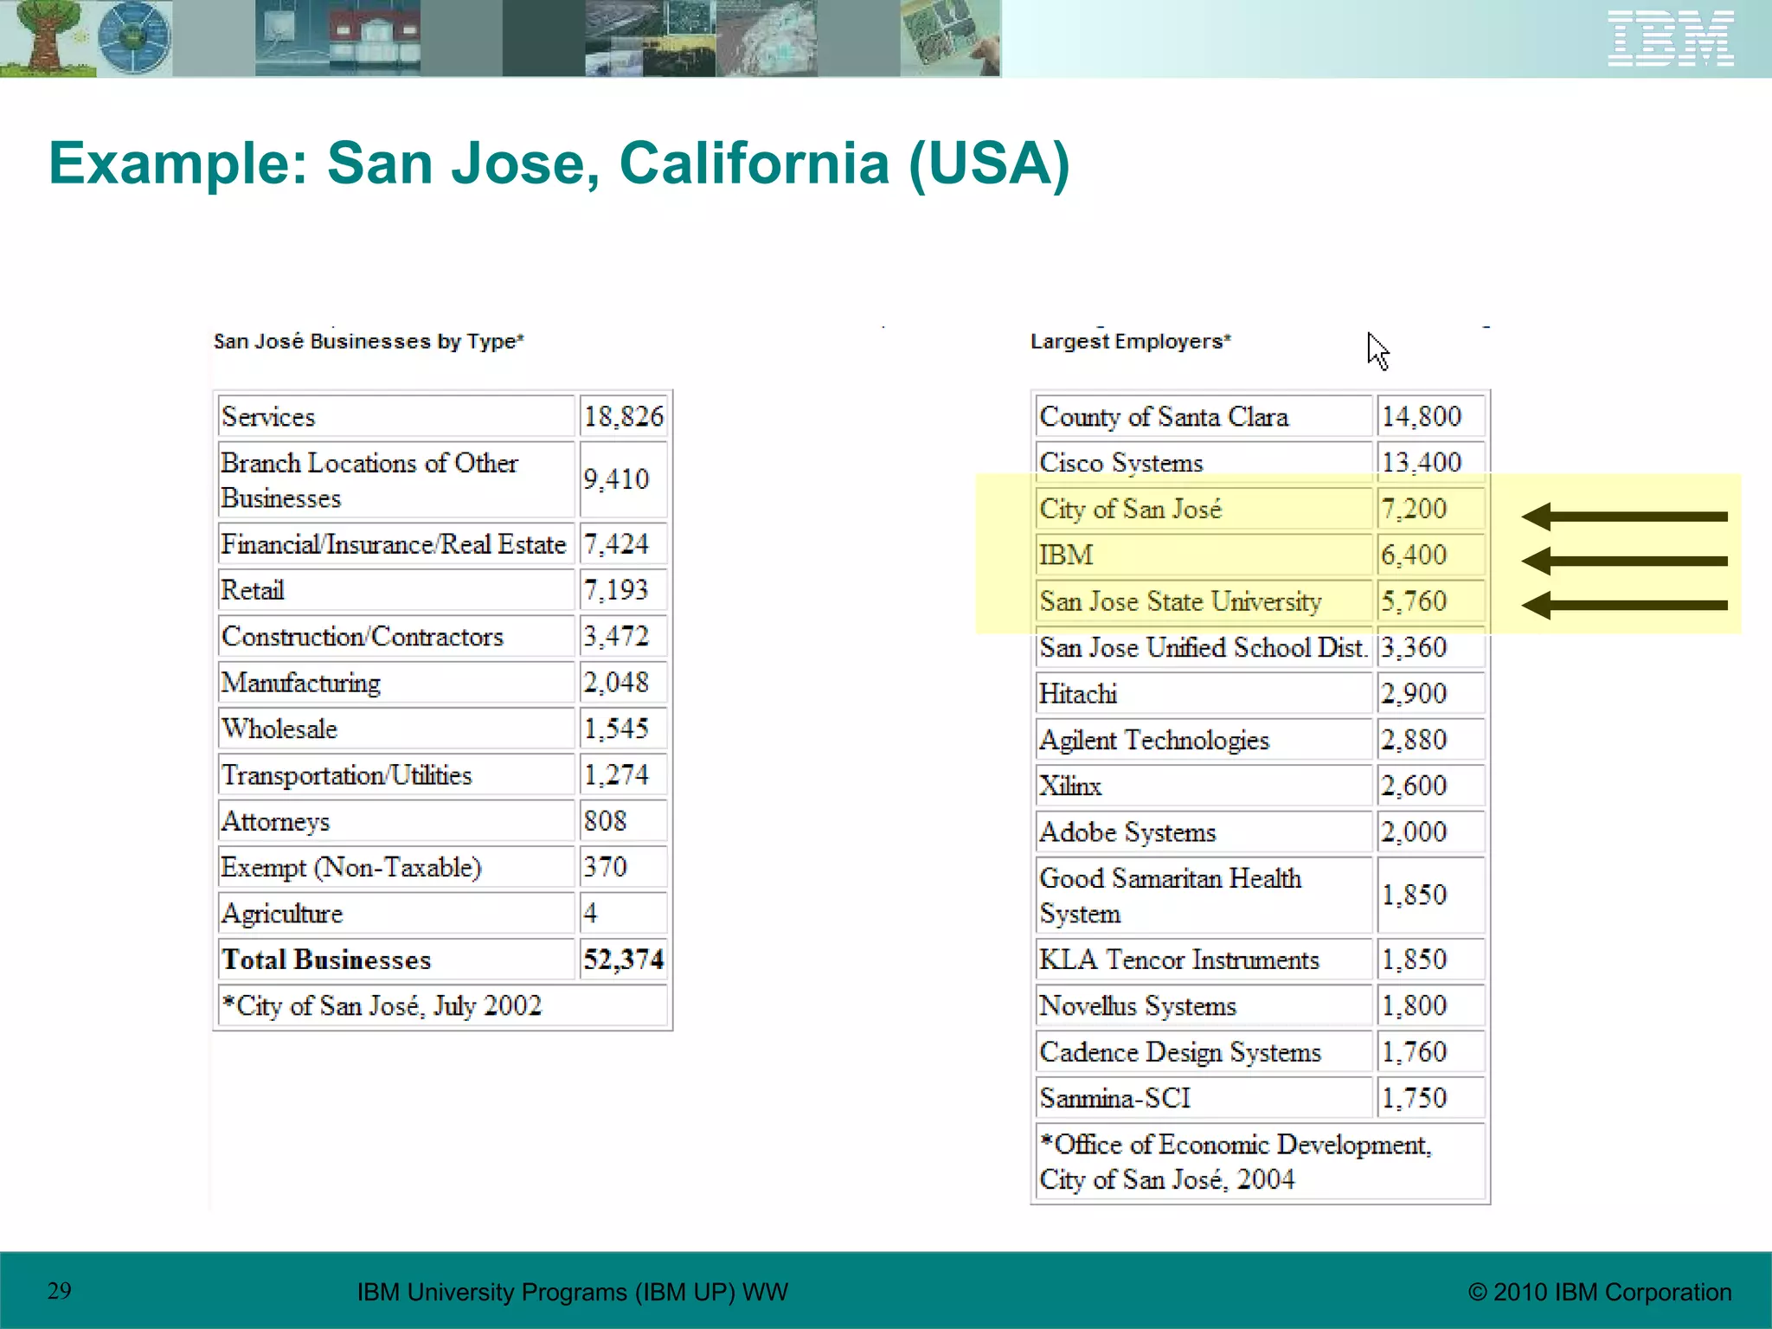
Task: Click the value 18,826 for Services
Action: click(623, 416)
